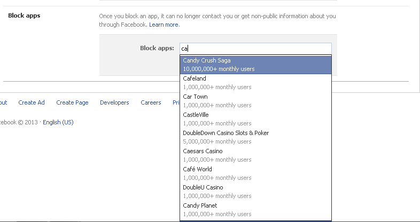Screen dimensions: 420x222
Task: Choose DoubleU Casino in suggestions
Action: pos(255,192)
